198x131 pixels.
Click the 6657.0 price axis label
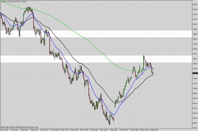point(195,113)
